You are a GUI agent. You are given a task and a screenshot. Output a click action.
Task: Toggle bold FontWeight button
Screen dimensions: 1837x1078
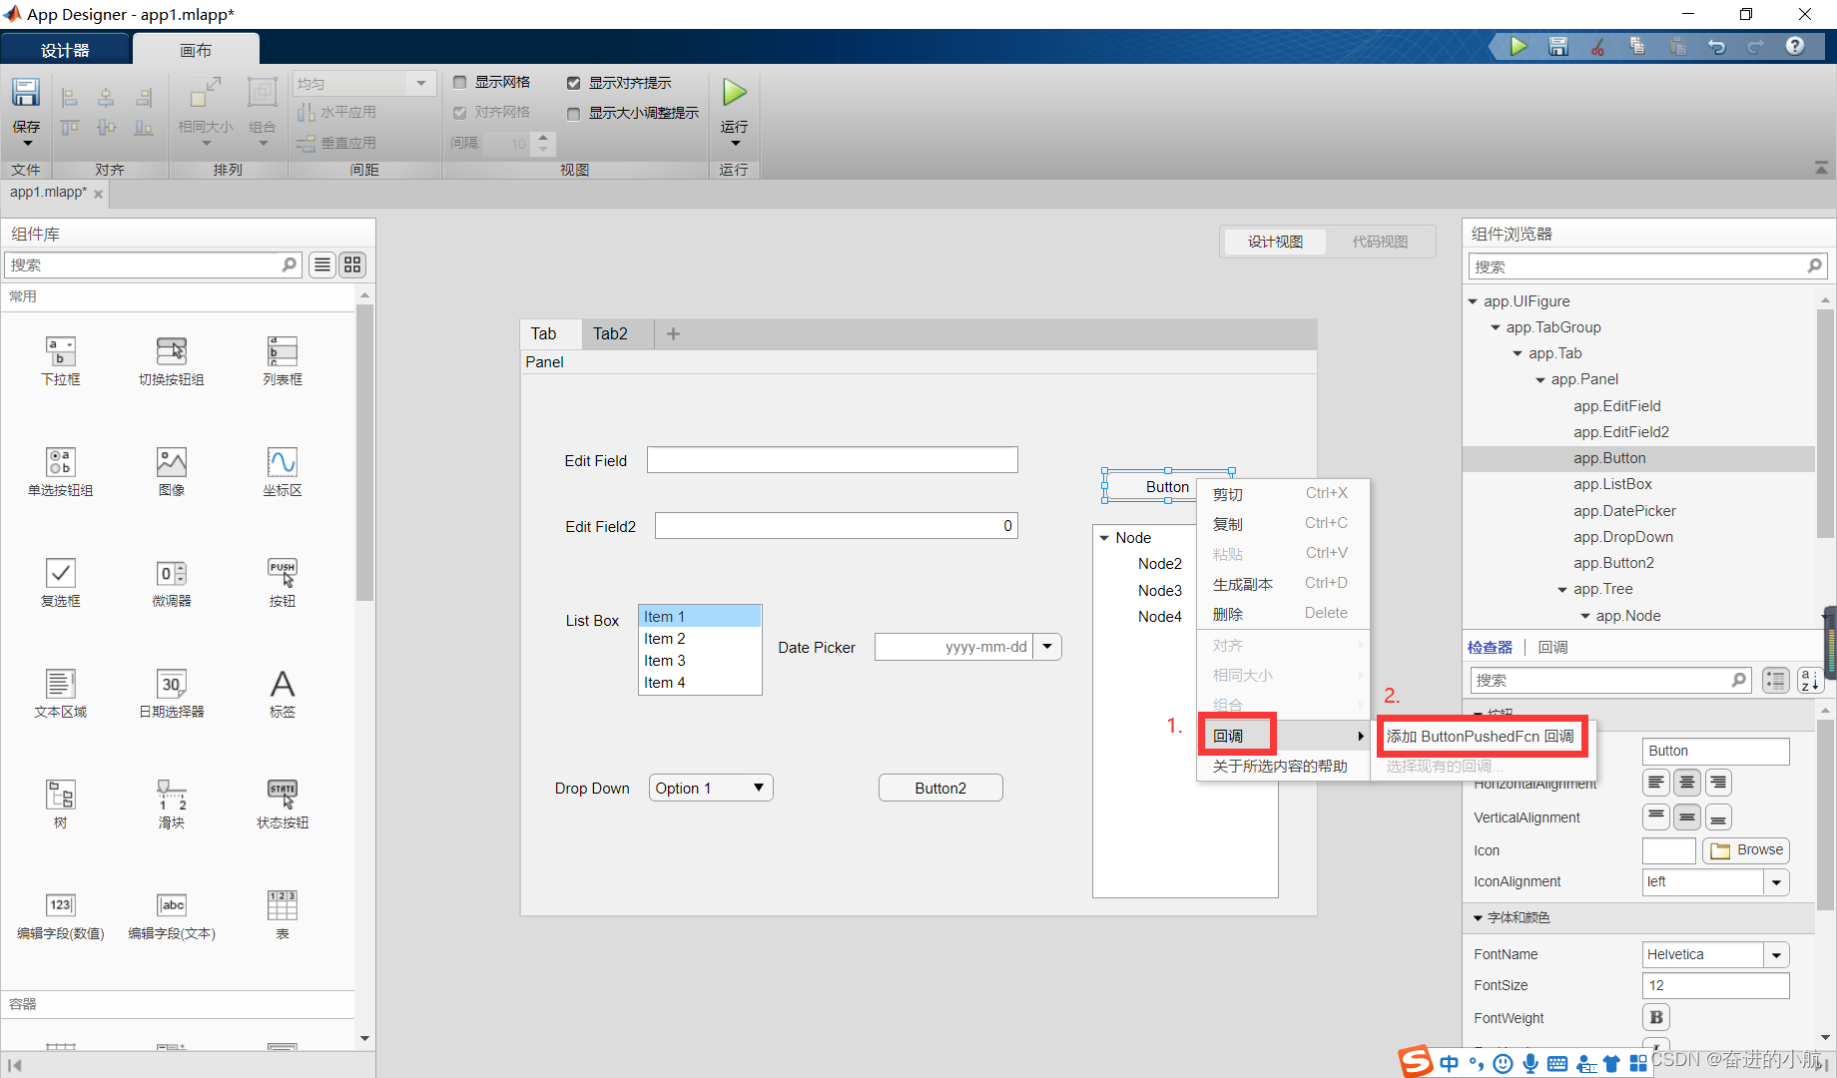(x=1656, y=1017)
